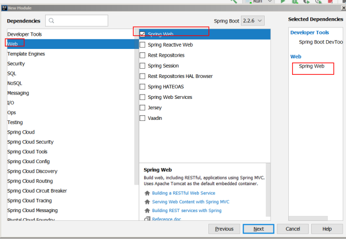Image resolution: width=346 pixels, height=239 pixels.
Task: Check Rest Repositories HAL Browser checkbox
Action: 142,76
